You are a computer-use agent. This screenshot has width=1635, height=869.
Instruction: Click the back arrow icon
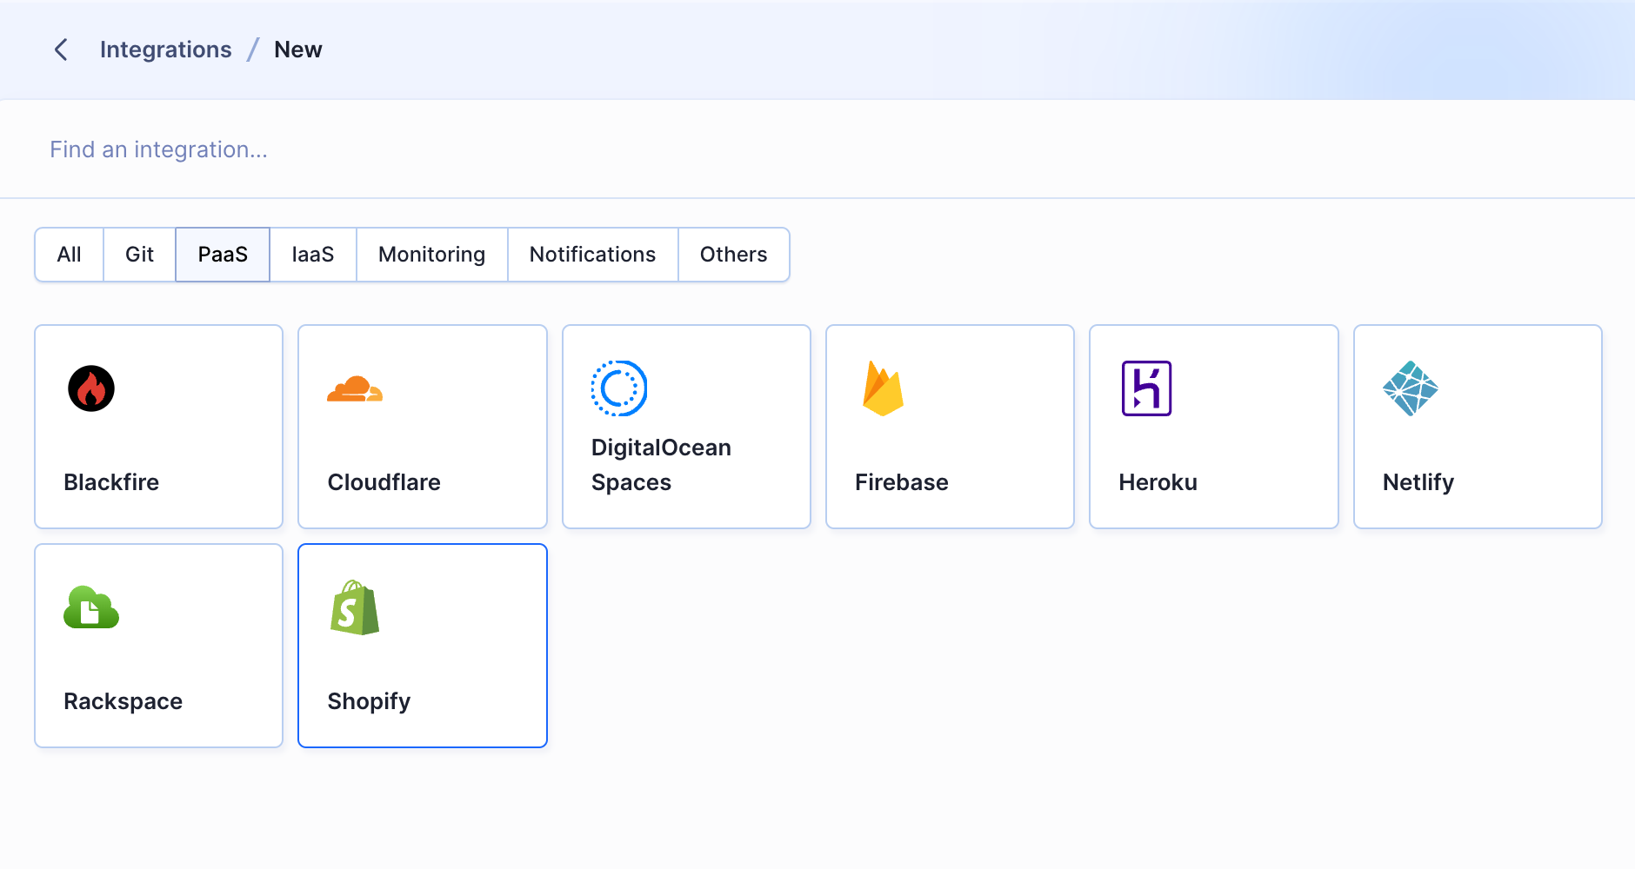[x=61, y=50]
